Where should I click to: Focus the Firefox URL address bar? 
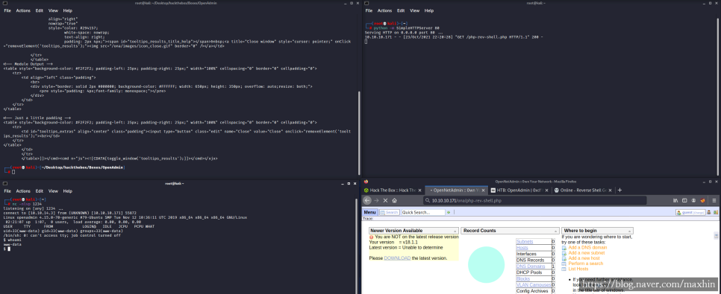pyautogui.click(x=534, y=200)
